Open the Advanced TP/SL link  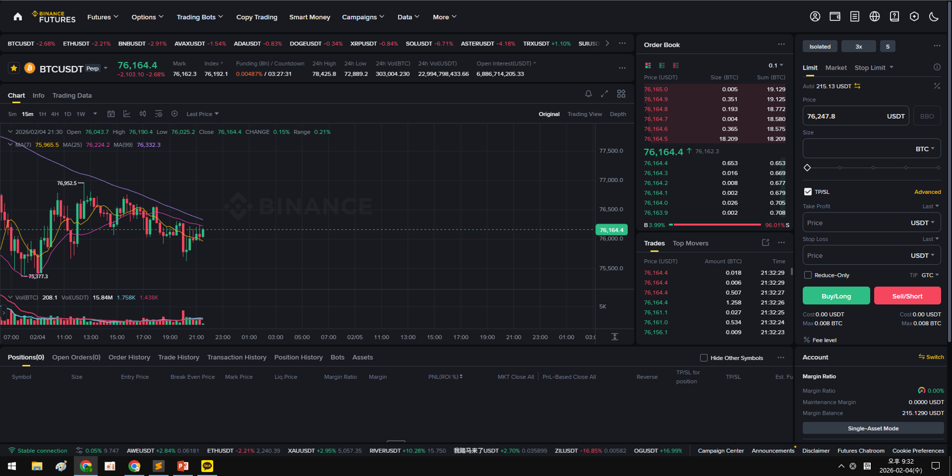point(927,192)
